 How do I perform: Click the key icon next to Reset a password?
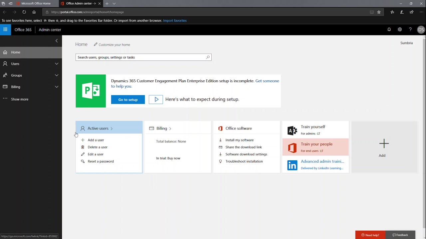[83, 161]
